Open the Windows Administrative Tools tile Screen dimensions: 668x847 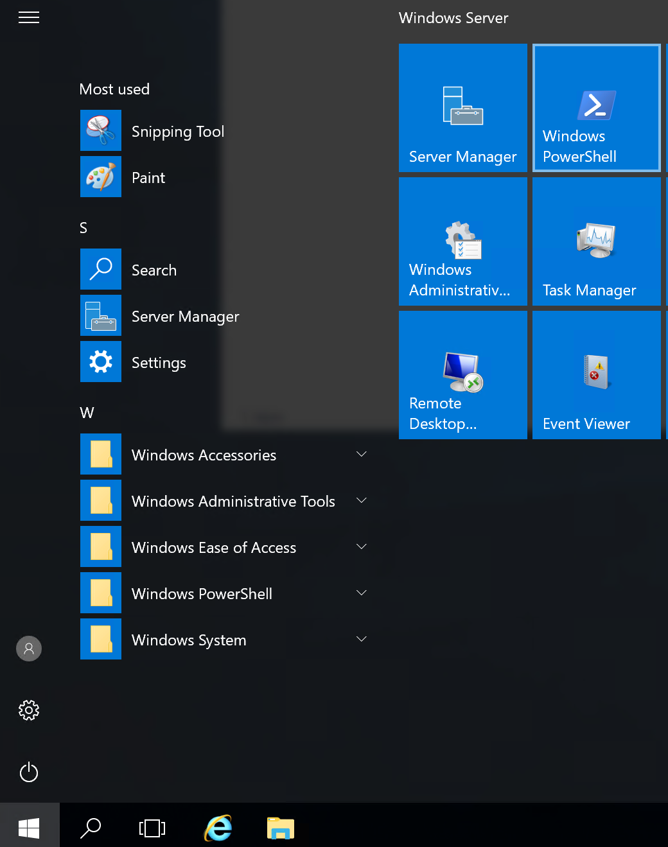pos(462,241)
